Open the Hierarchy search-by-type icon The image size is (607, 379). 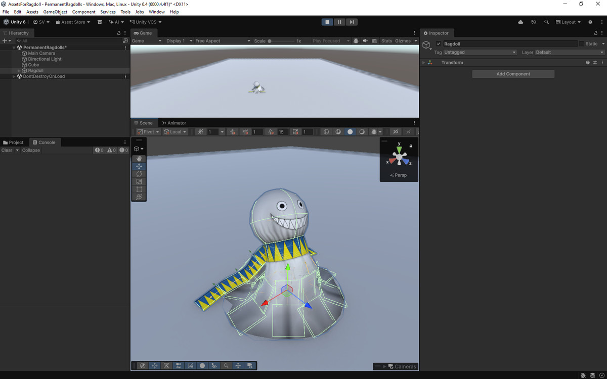pyautogui.click(x=125, y=41)
